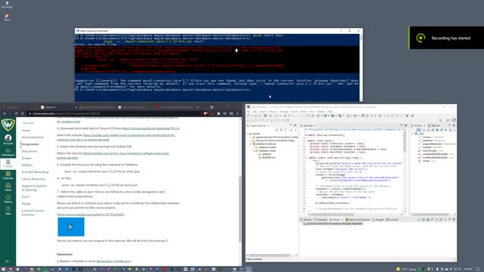Viewport: 484px width, 272px height.
Task: Select main(String[]) method in Outline
Action: 430,151
